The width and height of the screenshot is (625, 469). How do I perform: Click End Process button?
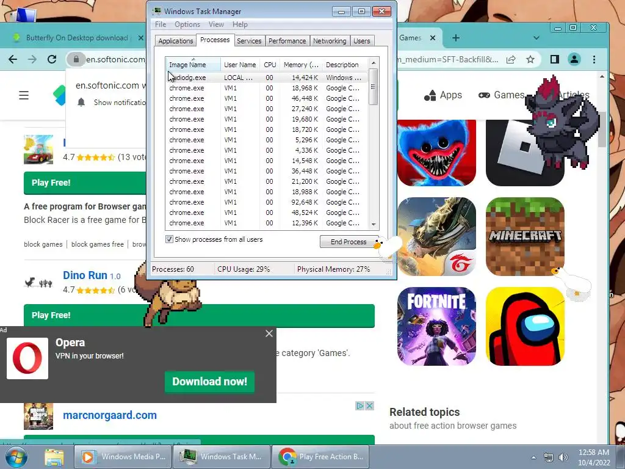pos(349,242)
